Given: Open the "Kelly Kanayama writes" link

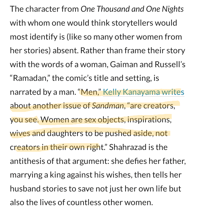Looking at the screenshot, I should (144, 92).
